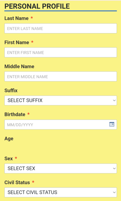Click the Age label
Screen dimensions: 121x201
(9, 139)
